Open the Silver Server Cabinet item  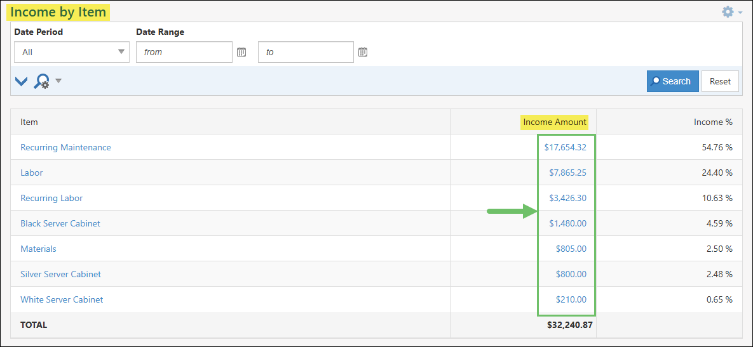60,274
